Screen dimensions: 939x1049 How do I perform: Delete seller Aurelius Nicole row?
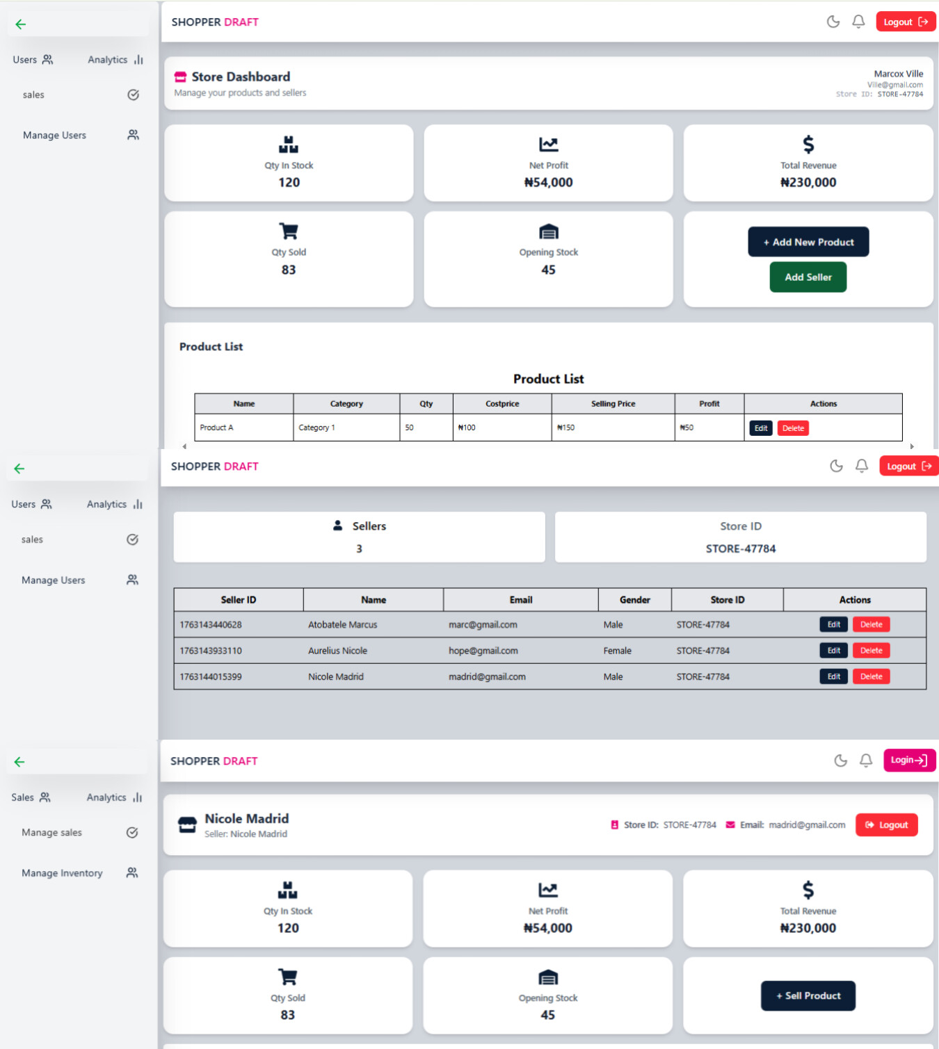click(871, 651)
